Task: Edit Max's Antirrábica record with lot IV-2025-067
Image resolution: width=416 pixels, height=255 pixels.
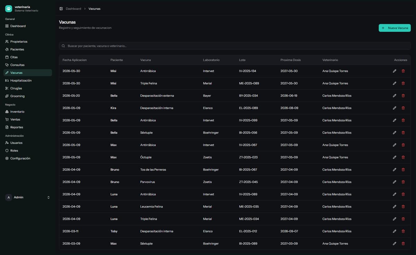Action: pyautogui.click(x=395, y=145)
